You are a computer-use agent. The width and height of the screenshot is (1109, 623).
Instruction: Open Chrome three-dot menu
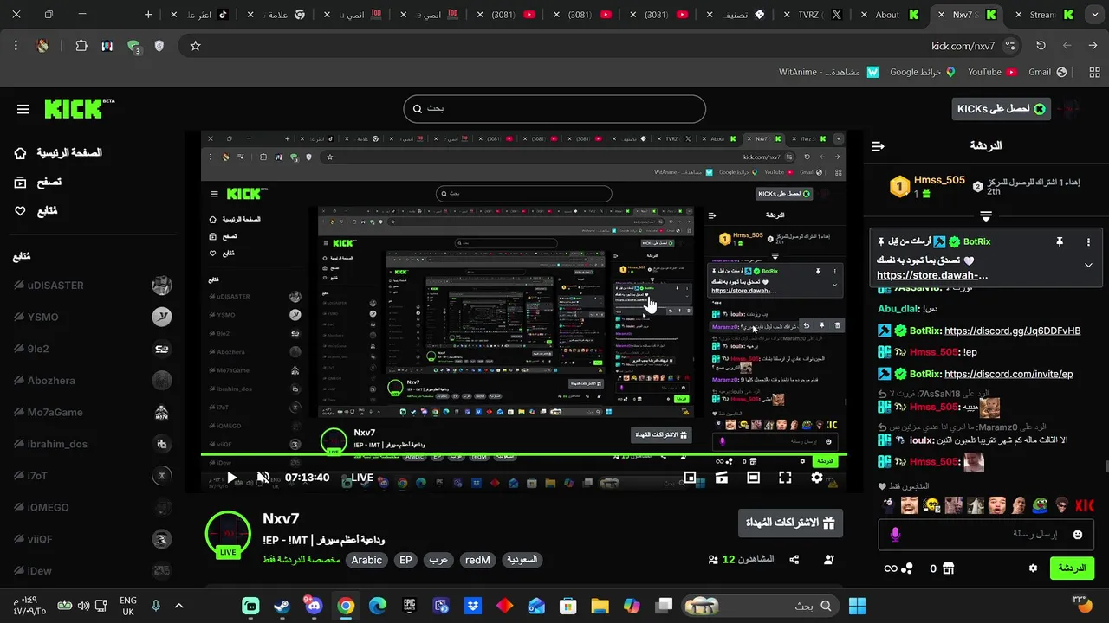16,46
